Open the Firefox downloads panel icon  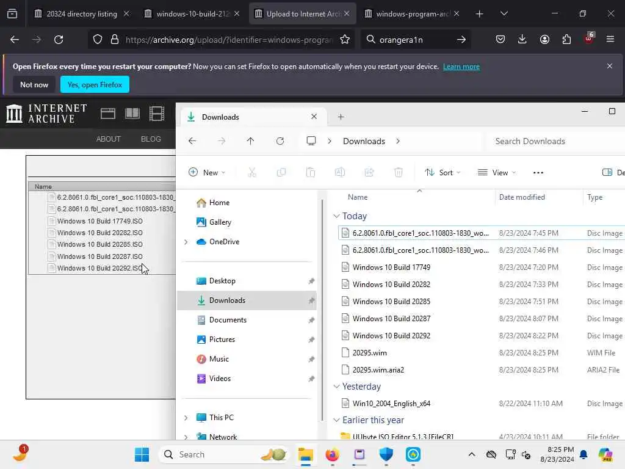click(x=522, y=39)
